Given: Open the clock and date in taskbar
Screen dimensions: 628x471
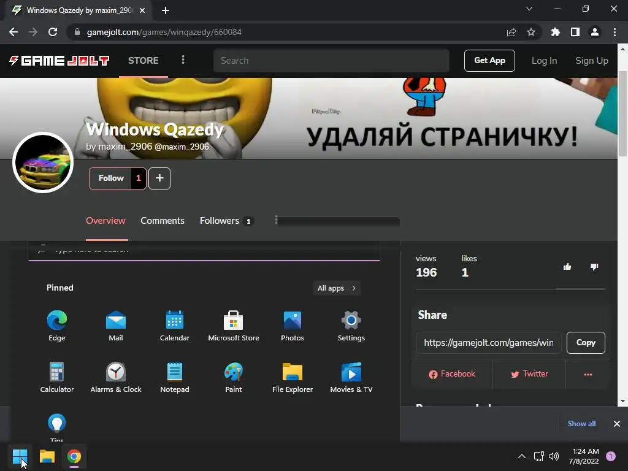Looking at the screenshot, I should [x=584, y=456].
